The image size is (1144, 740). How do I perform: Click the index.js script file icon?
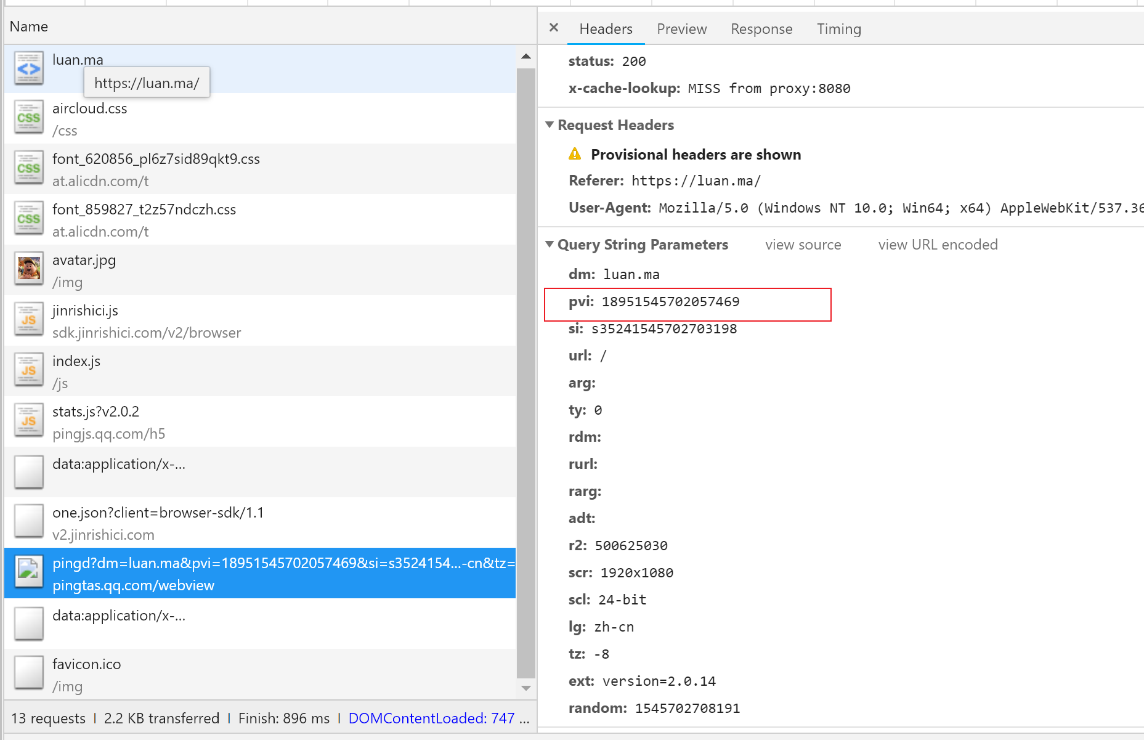click(28, 370)
